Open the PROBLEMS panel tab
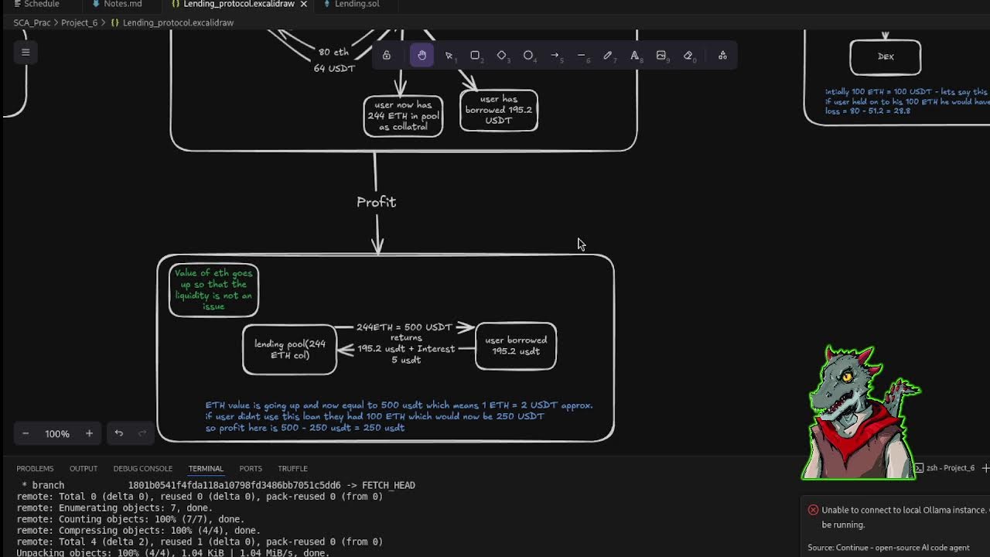990x557 pixels. pyautogui.click(x=35, y=468)
